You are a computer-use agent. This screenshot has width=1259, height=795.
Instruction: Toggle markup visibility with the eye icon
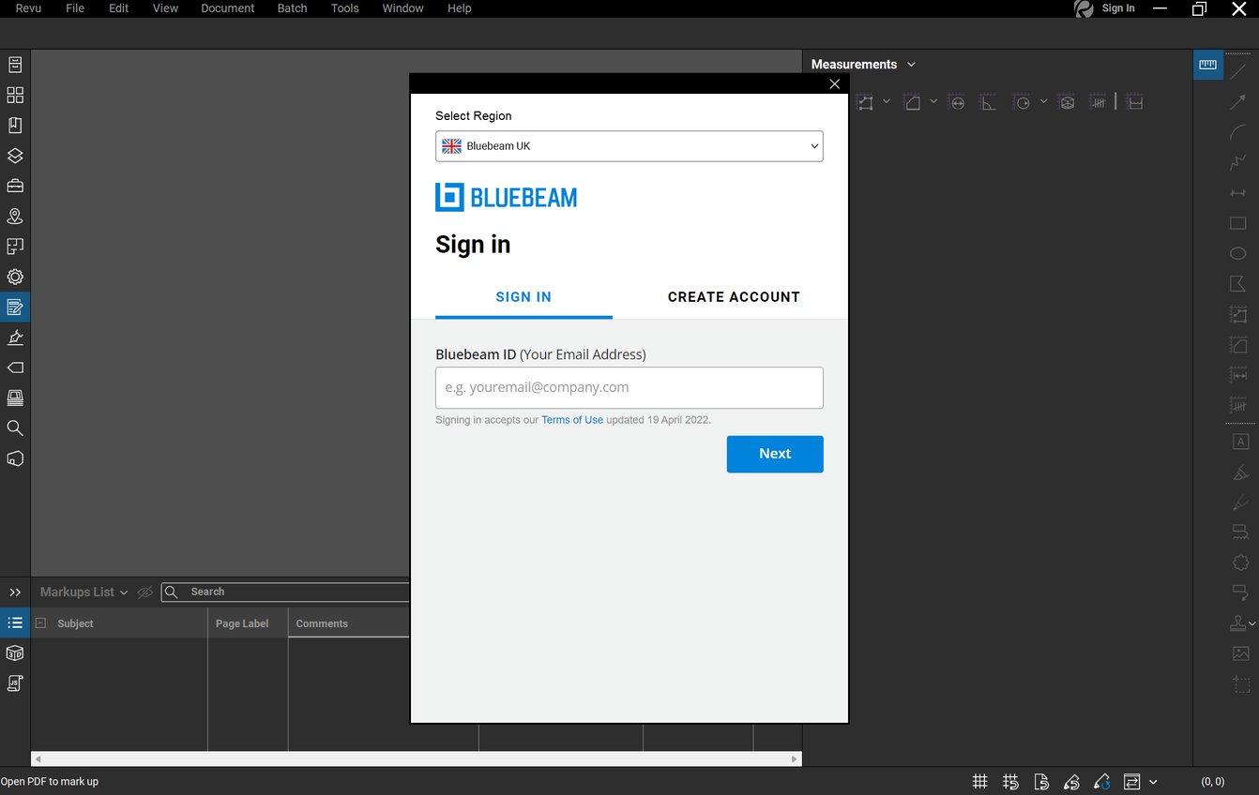pos(144,592)
